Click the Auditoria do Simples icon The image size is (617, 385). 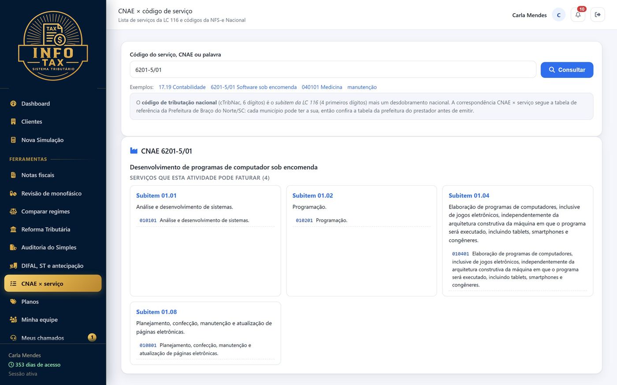[x=13, y=248]
